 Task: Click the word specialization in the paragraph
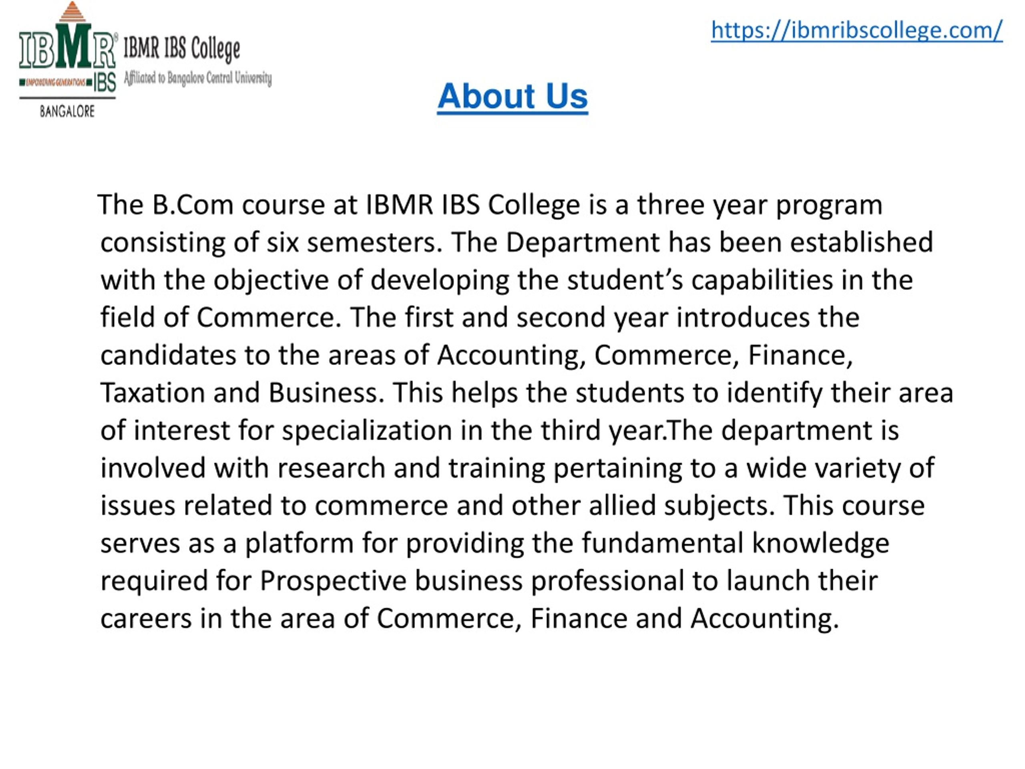[x=367, y=431]
